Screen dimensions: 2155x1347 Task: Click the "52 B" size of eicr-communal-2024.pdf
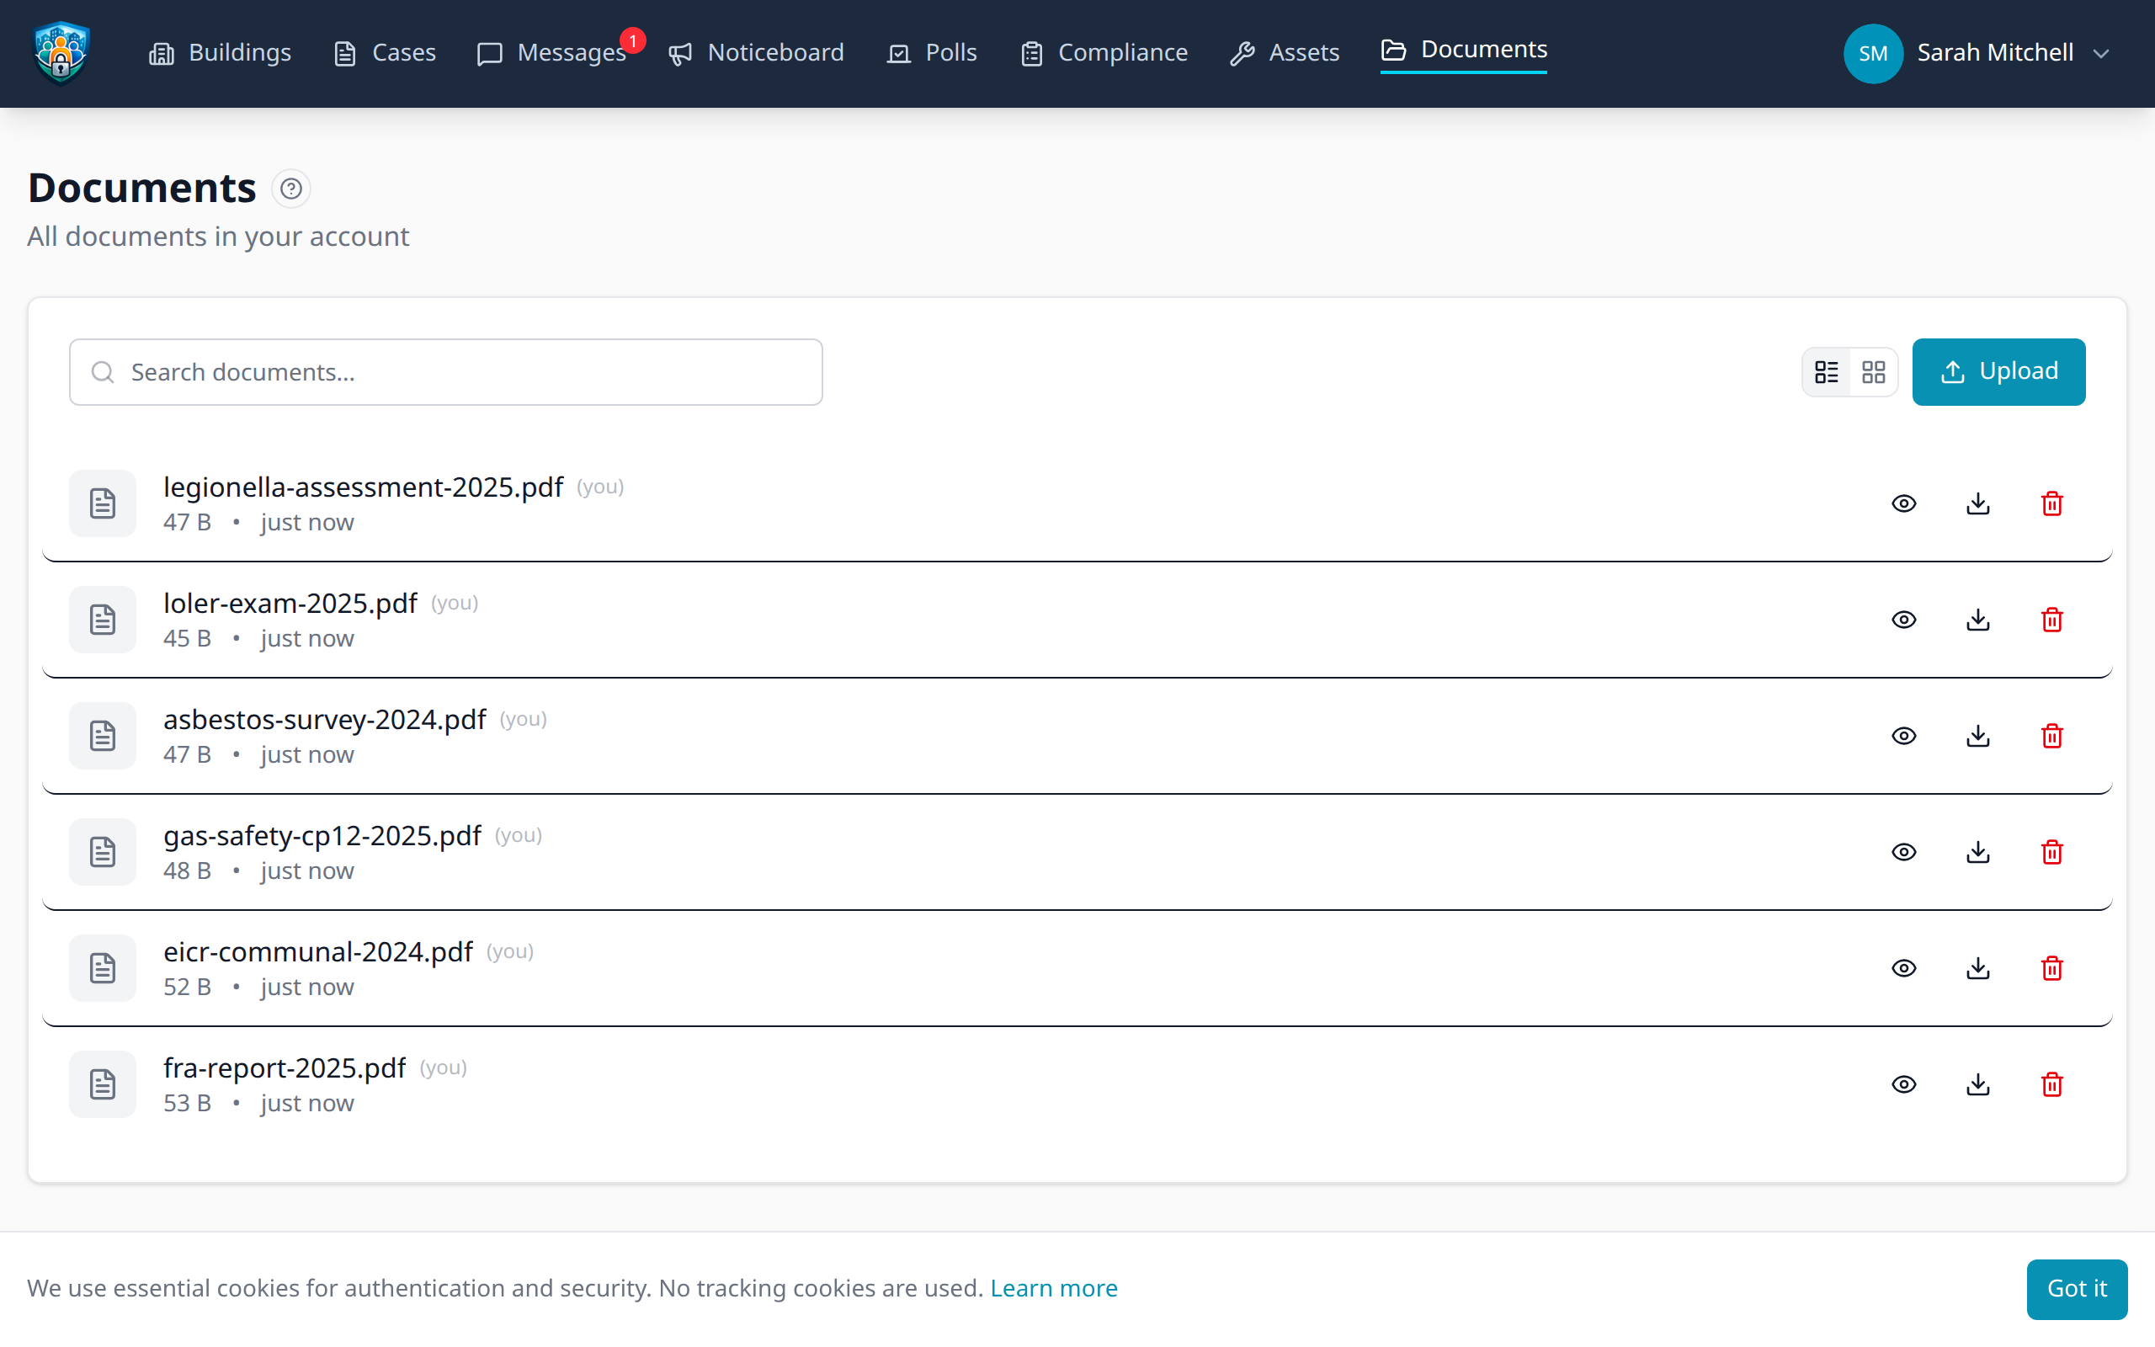(x=187, y=987)
